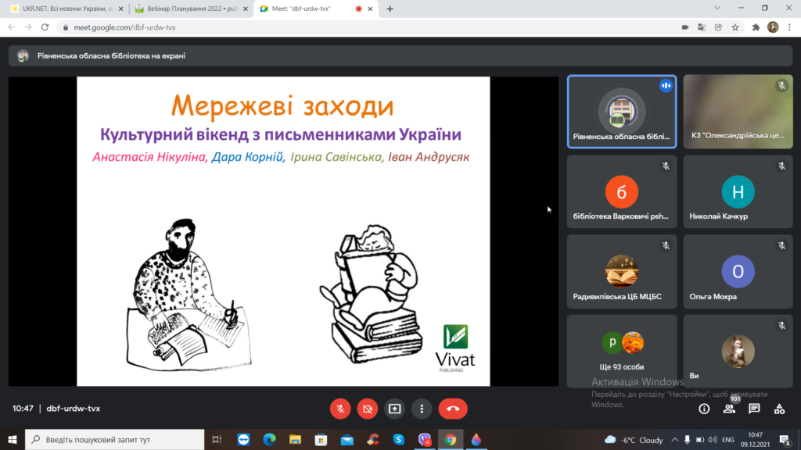801x450 pixels.
Task: Open the Chrome extensions puzzle icon
Action: [x=756, y=27]
